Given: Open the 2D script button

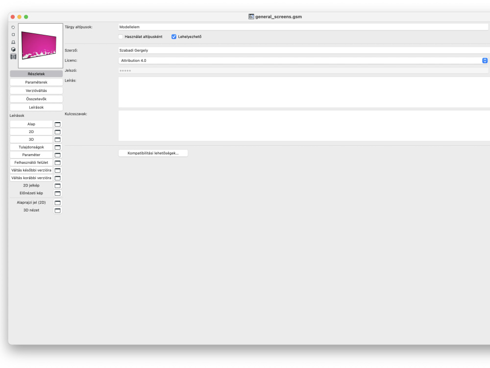Looking at the screenshot, I should coord(31,131).
